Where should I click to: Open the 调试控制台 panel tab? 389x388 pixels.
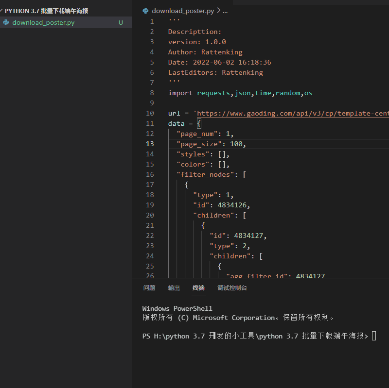click(x=232, y=287)
